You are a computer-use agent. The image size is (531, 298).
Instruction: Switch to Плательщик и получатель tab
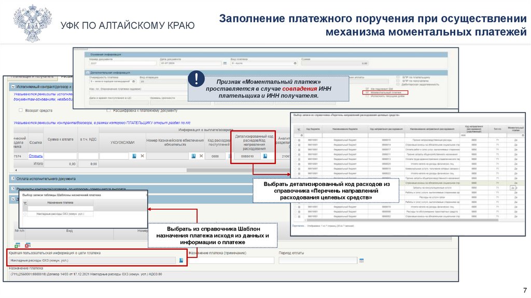[33, 77]
